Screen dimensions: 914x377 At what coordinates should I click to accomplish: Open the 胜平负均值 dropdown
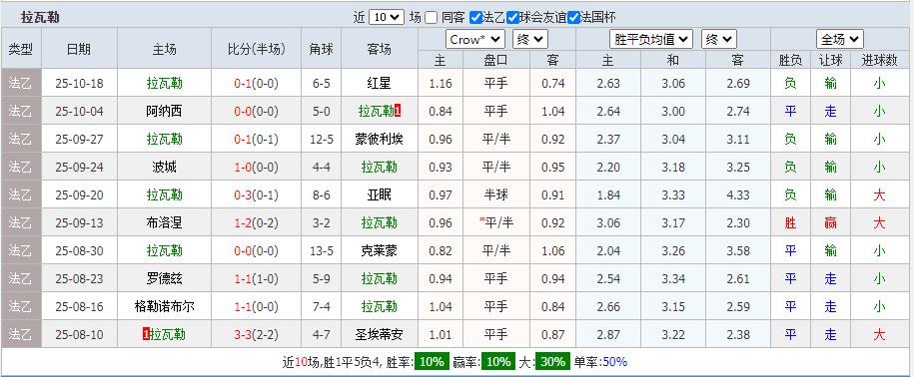click(x=651, y=40)
